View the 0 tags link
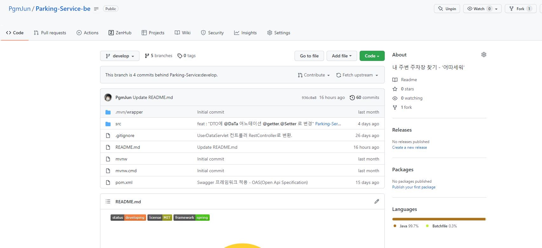 click(x=186, y=56)
